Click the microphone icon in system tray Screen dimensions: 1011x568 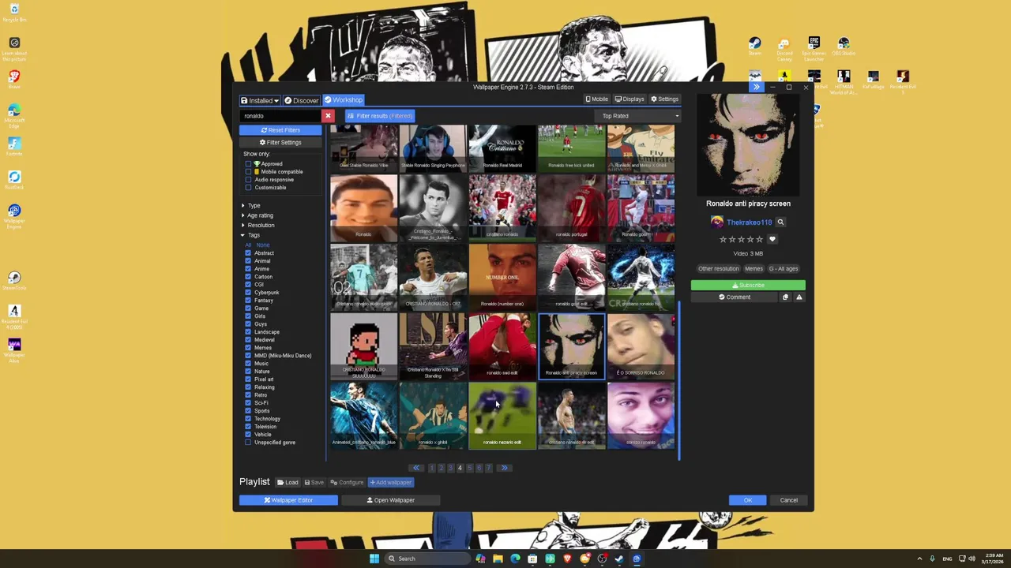(x=932, y=559)
